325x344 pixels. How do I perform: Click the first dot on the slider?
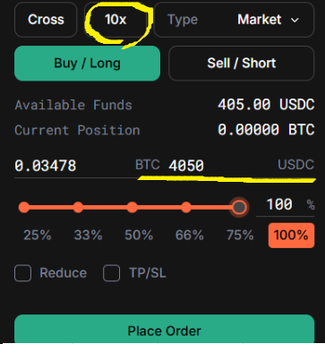tap(24, 207)
